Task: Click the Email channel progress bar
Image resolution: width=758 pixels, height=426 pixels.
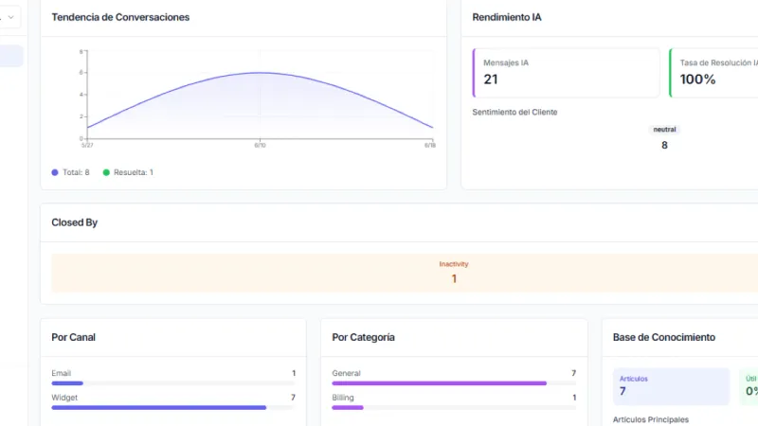Action: [173, 383]
